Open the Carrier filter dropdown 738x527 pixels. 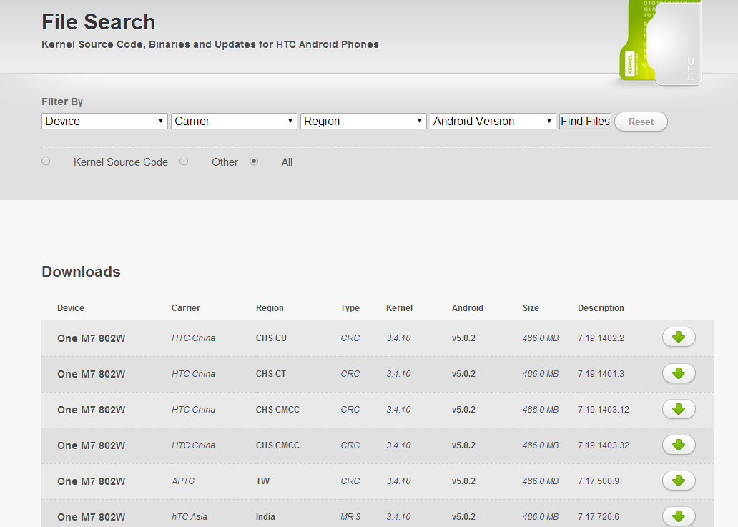pos(234,121)
